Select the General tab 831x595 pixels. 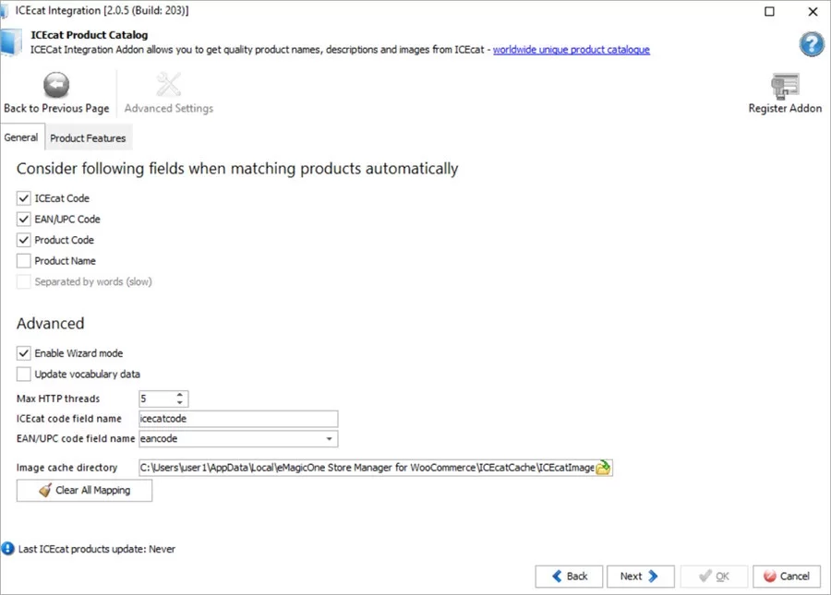[22, 137]
